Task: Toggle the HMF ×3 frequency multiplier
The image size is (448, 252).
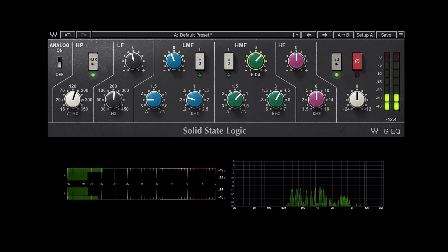Action: pyautogui.click(x=229, y=62)
